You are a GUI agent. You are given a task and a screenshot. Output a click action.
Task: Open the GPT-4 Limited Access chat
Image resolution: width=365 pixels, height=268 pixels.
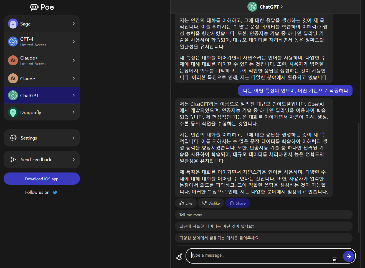tap(42, 42)
